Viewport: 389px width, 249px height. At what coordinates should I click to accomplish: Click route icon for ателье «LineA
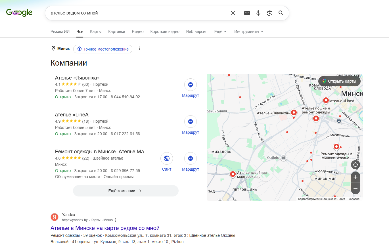tap(191, 122)
